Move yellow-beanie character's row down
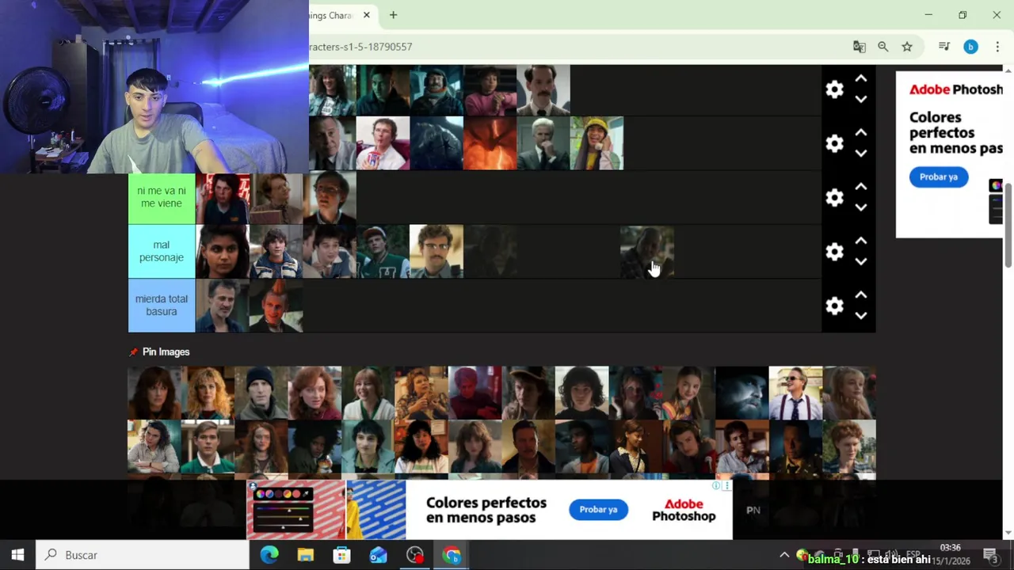This screenshot has height=570, width=1014. coord(861,153)
